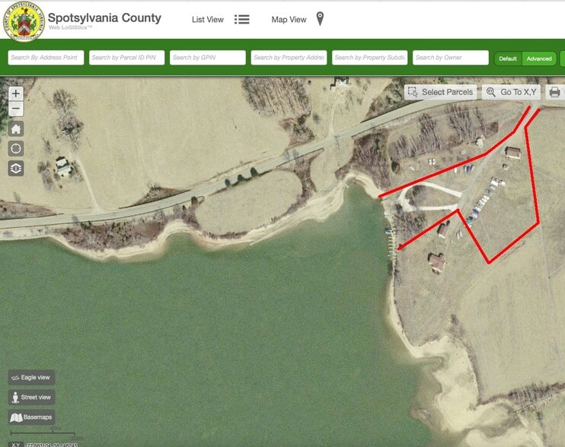Open the Basemaps selector

coord(32,417)
